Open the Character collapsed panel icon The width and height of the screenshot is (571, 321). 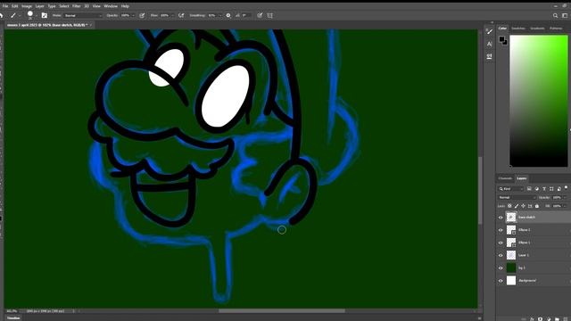(490, 44)
